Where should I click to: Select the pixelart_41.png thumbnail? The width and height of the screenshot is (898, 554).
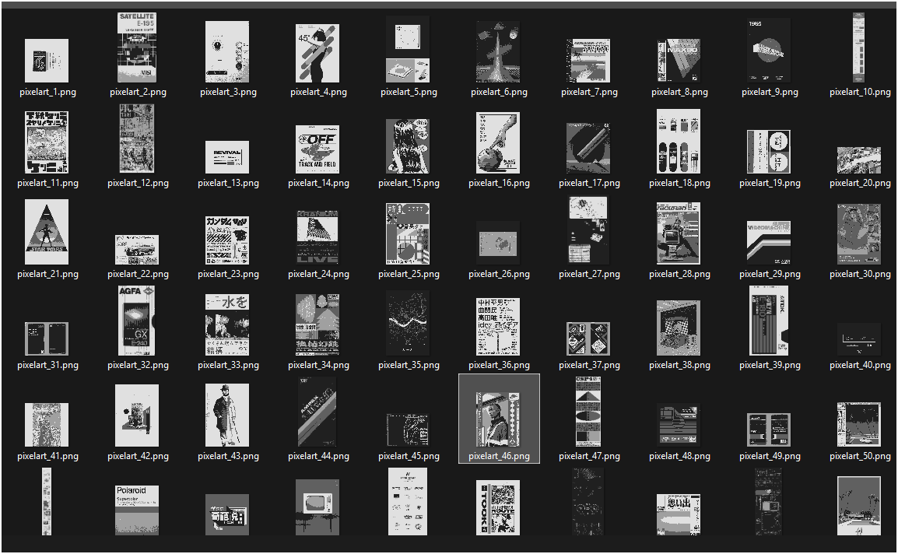[x=47, y=425]
